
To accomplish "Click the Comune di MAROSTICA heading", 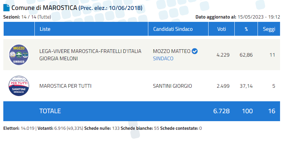I will coord(44,8).
